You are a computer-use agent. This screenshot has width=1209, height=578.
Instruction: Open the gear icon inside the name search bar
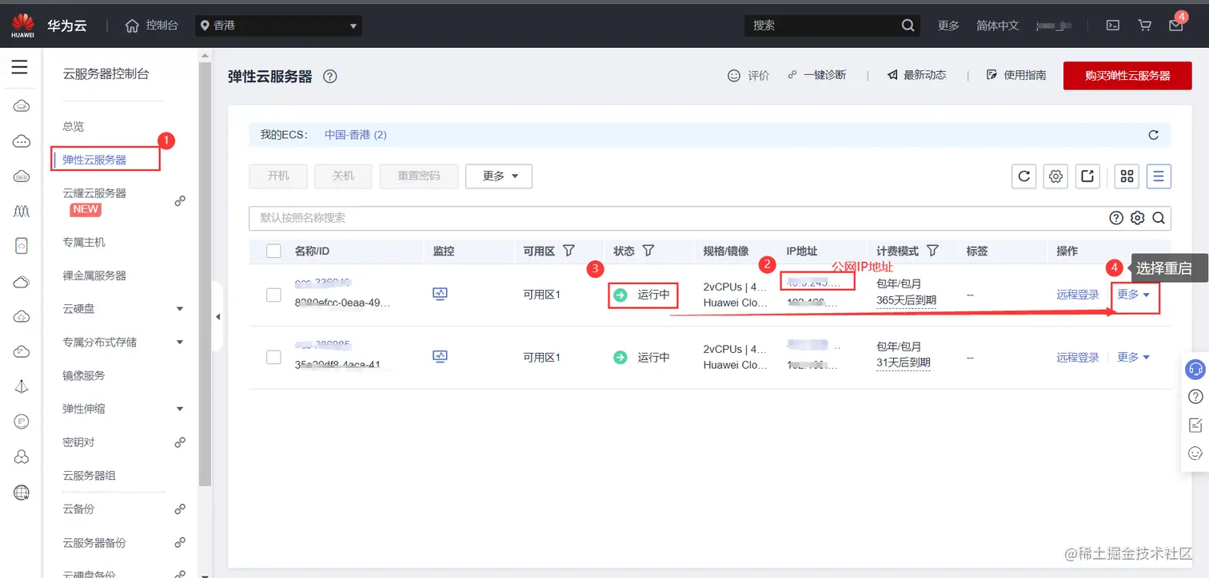click(1137, 218)
